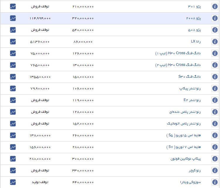This screenshot has height=188, width=222.
Task: Open info icon for رنو کپچر
Action: 215,170
